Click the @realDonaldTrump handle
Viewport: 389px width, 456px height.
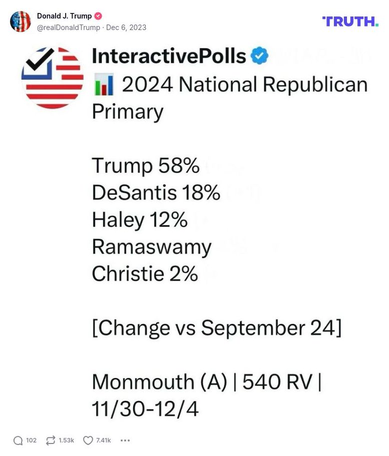[x=69, y=28]
